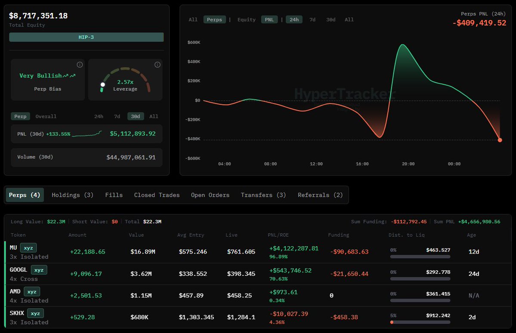Set summary period to 30d
The image size is (516, 333).
[136, 116]
